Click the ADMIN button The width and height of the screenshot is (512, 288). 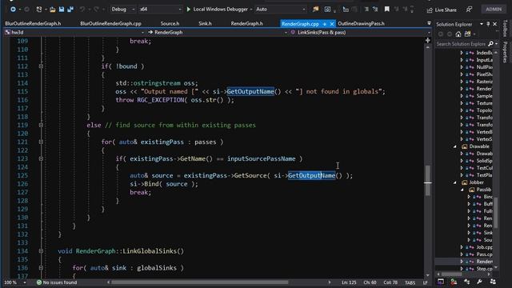[x=494, y=9]
